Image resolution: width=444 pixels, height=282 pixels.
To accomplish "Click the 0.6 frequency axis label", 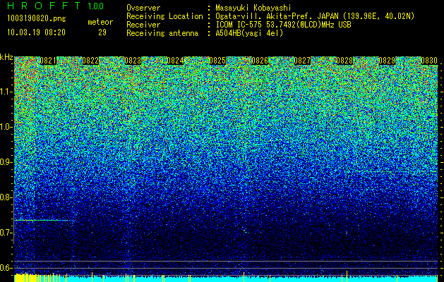I will tap(6, 268).
